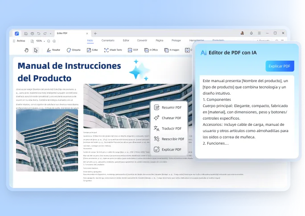This screenshot has width=305, height=216.
Task: Choose the Etiqueta sticker tool
Action: 73,50
